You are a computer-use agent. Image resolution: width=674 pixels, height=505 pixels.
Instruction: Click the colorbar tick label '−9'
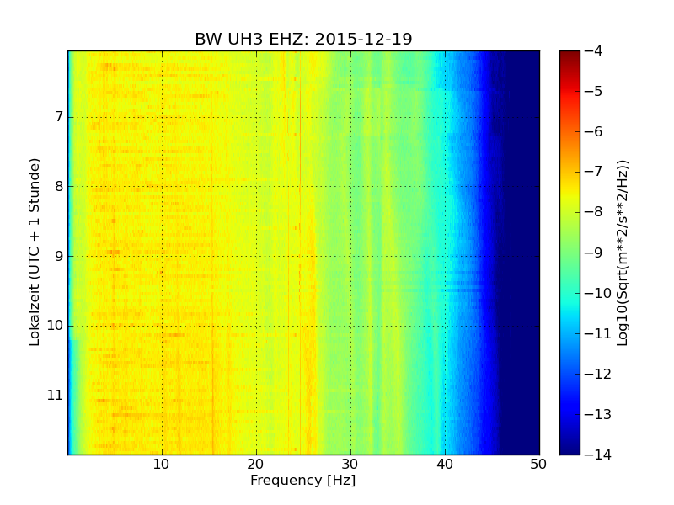(594, 252)
